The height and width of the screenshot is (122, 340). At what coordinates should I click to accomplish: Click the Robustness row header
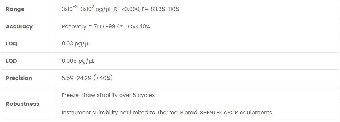[23, 104]
